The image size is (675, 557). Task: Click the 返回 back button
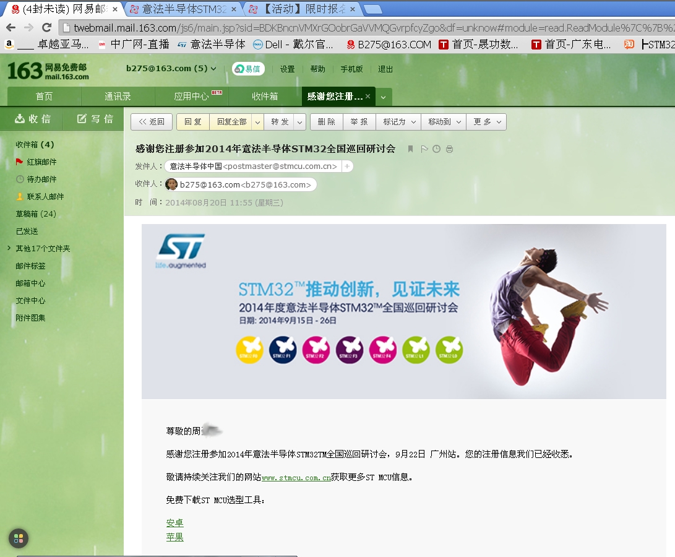pyautogui.click(x=152, y=122)
